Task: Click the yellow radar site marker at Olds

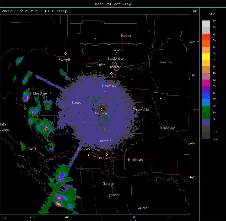Action: 102,109
